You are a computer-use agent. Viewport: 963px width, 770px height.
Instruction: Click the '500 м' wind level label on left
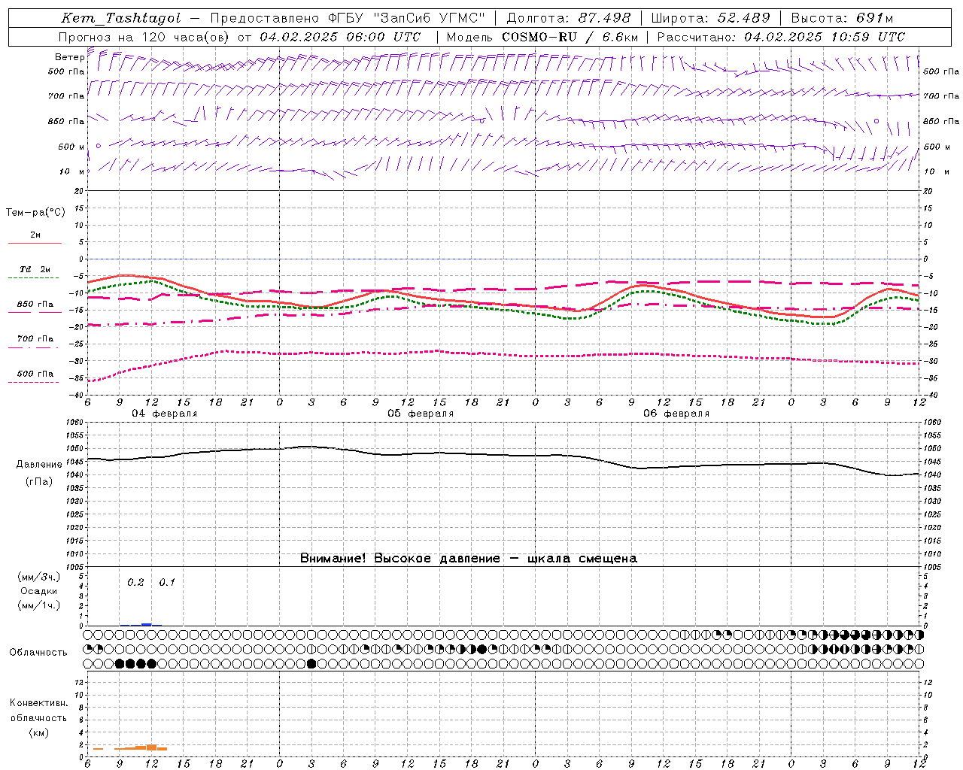(x=71, y=147)
